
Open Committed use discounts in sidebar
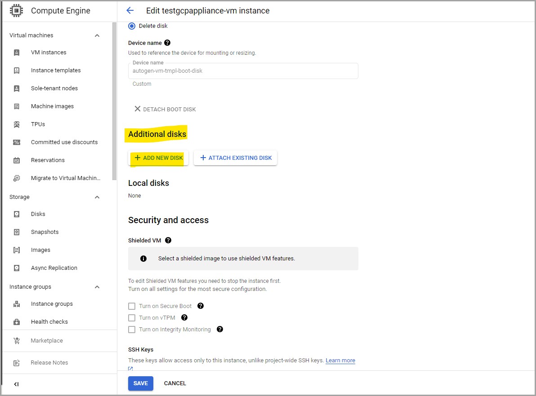pyautogui.click(x=64, y=142)
